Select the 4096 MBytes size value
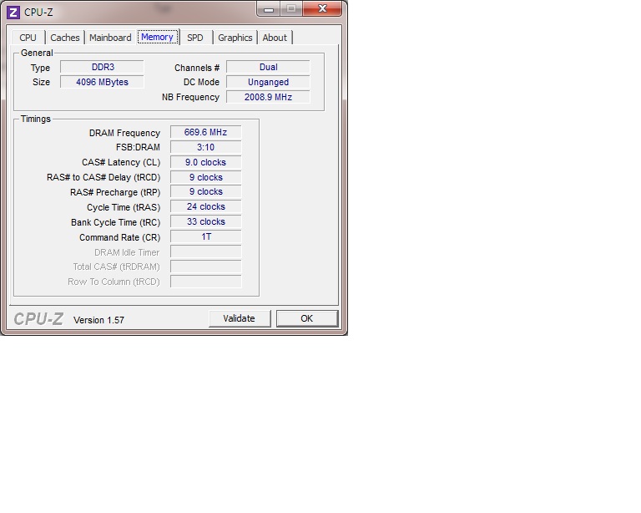Screen dimensions: 641x513 (x=102, y=82)
